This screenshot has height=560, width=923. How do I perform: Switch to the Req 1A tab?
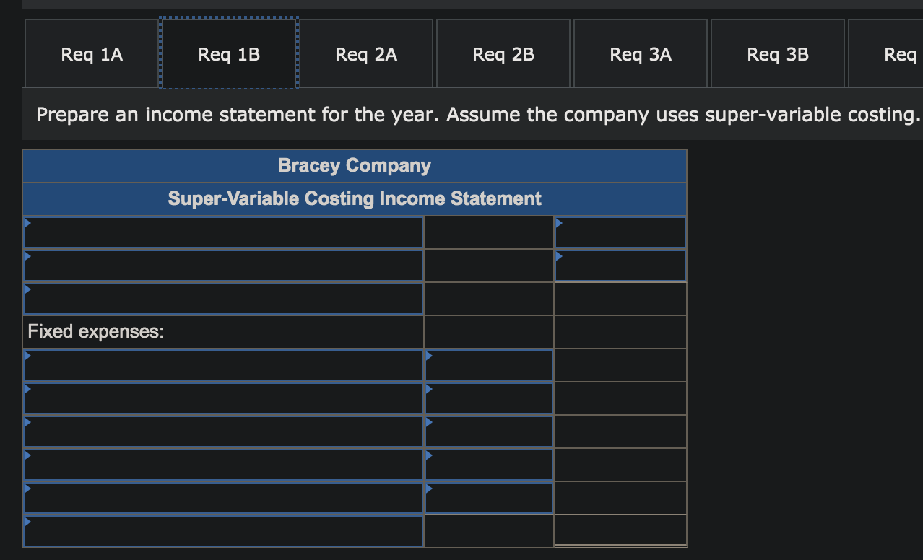click(91, 53)
